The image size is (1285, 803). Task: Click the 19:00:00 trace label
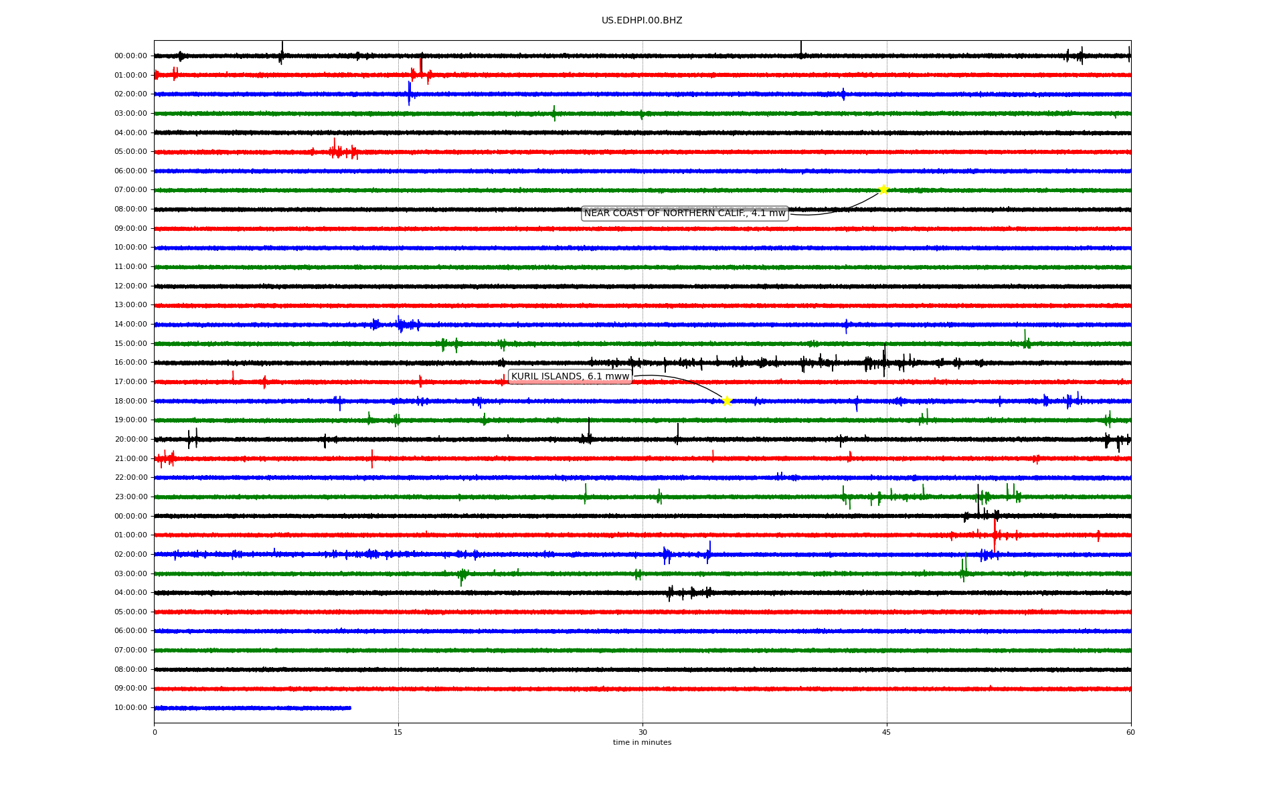[131, 420]
